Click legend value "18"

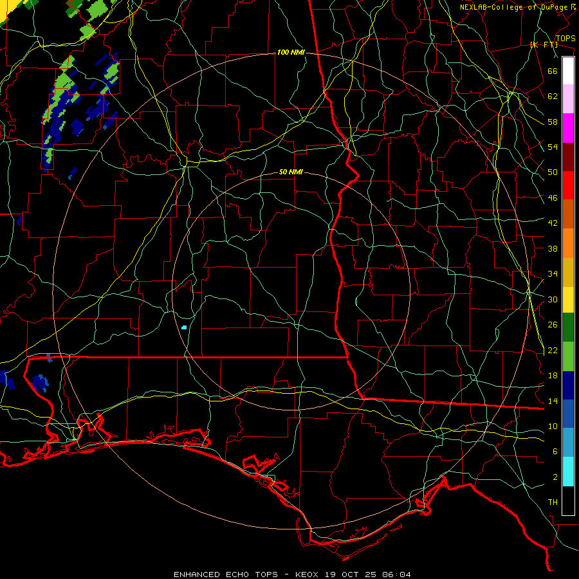553,376
